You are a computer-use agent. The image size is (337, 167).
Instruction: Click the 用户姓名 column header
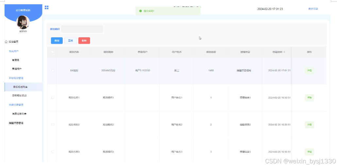(177, 52)
